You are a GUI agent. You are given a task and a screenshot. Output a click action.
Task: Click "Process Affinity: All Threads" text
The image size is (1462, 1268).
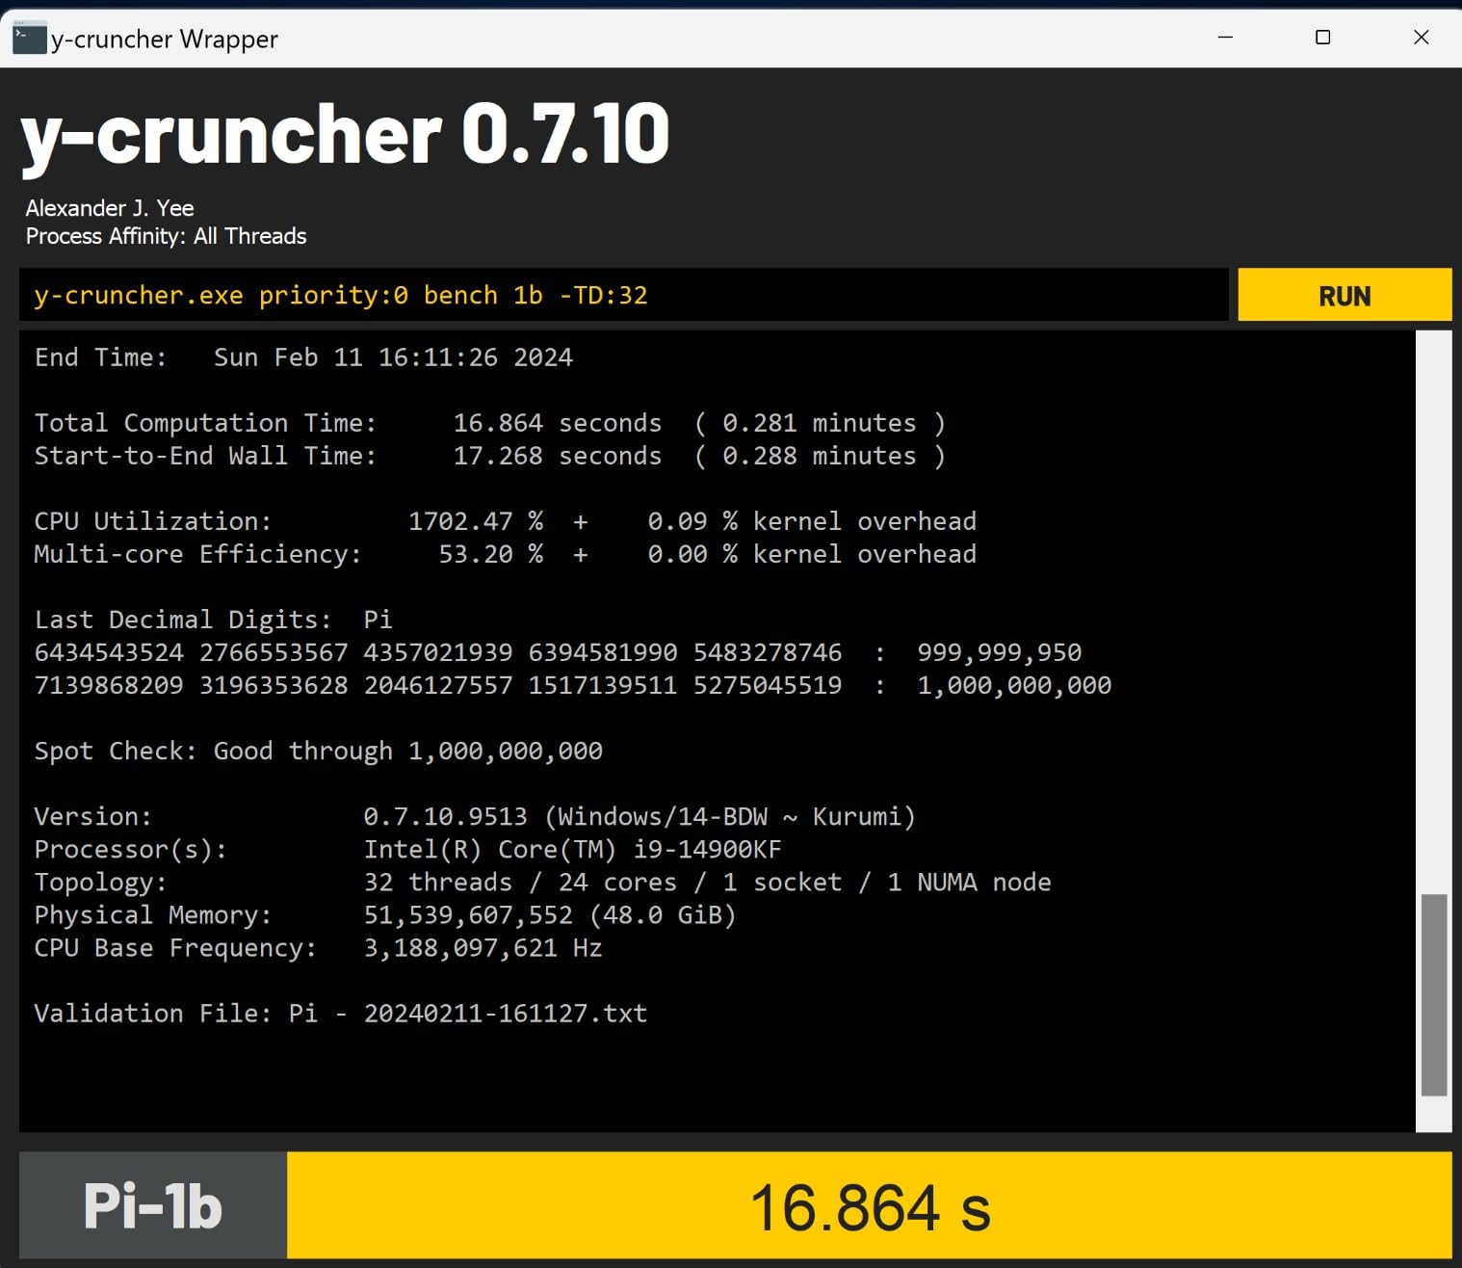tap(166, 236)
